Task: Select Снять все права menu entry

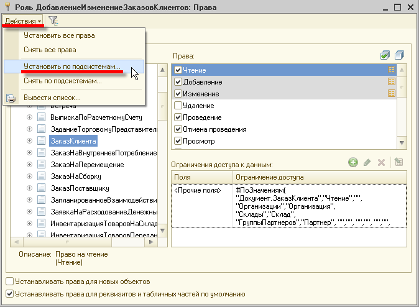Action: tap(50, 50)
